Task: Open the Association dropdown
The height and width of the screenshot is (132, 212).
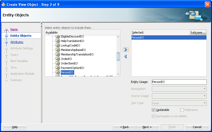Action: tap(179, 89)
